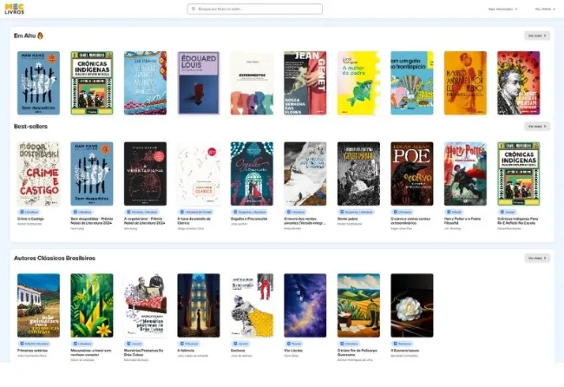
Task: Click Ver mais in Best-sellers section
Action: 536,126
